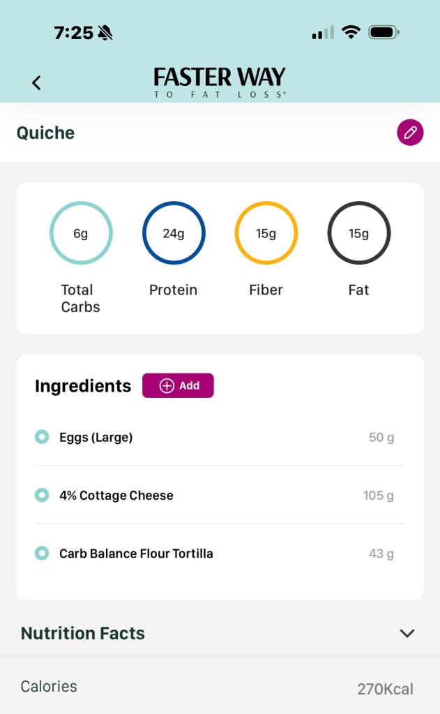The height and width of the screenshot is (714, 440).
Task: Tap the Wi-Fi status icon
Action: [x=351, y=32]
